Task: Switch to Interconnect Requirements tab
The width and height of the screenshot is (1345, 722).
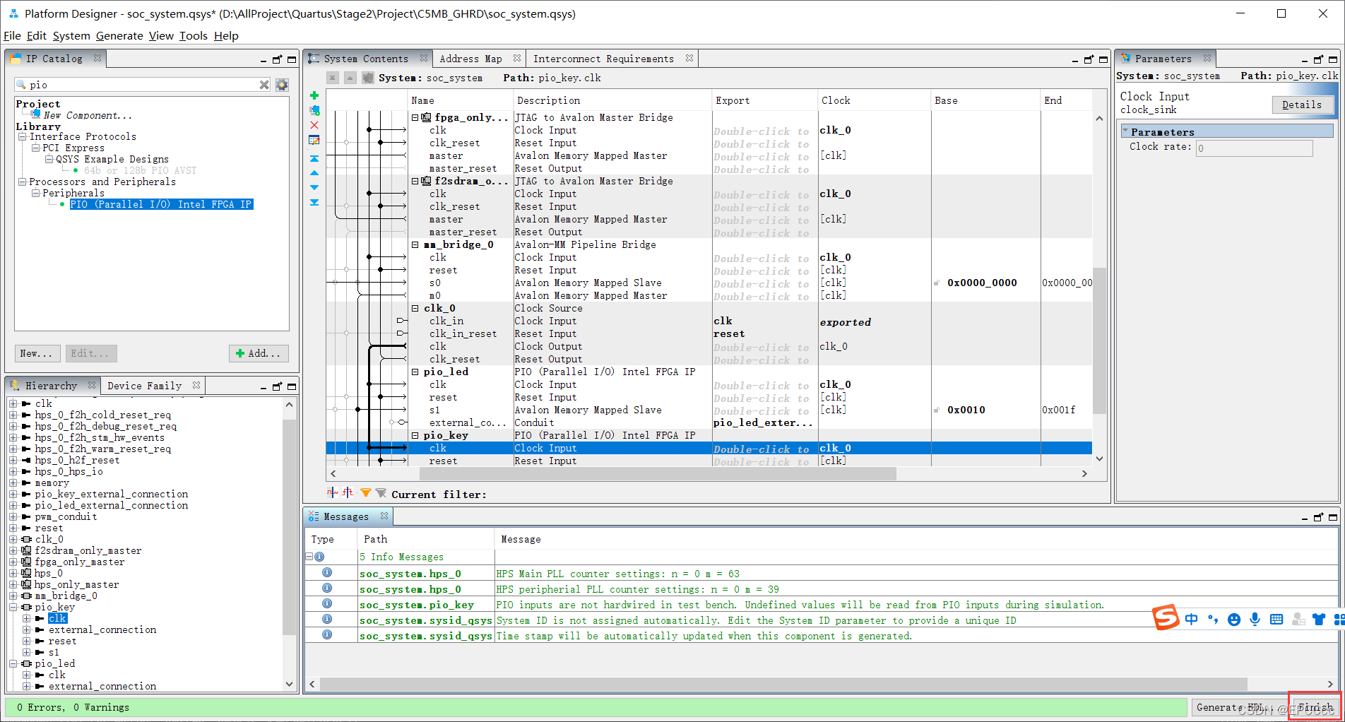Action: point(603,59)
